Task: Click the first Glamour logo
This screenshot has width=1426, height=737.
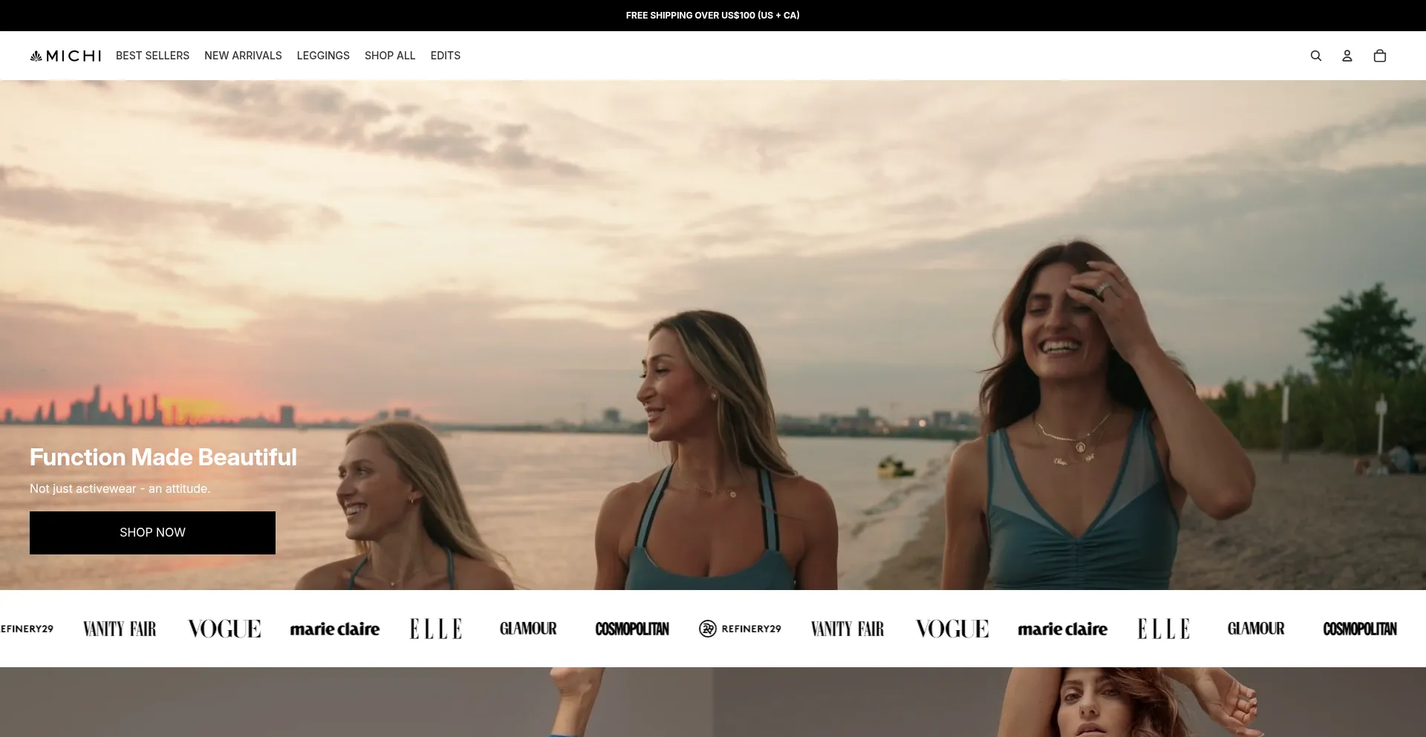Action: point(528,629)
